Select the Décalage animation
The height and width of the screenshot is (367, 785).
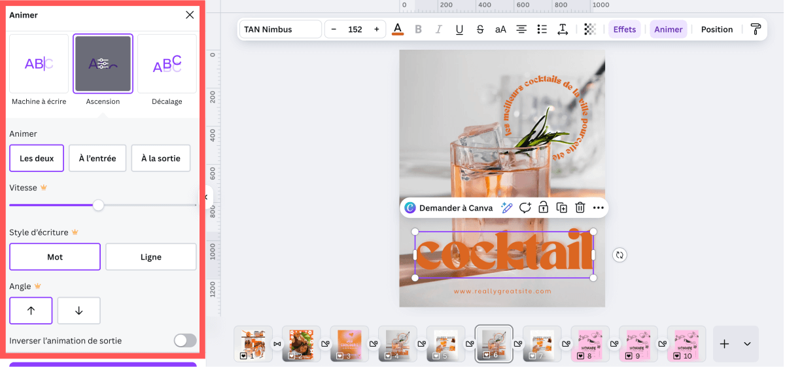tap(167, 64)
